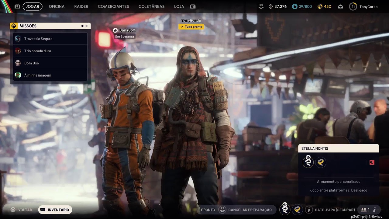
Task: Select the first Missões page dot
Action: point(82,26)
